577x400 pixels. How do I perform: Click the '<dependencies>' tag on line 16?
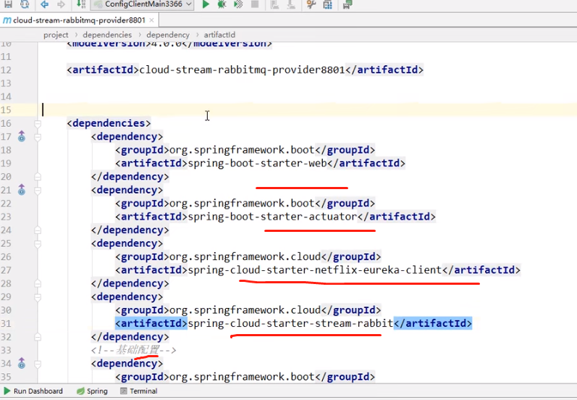coord(109,123)
